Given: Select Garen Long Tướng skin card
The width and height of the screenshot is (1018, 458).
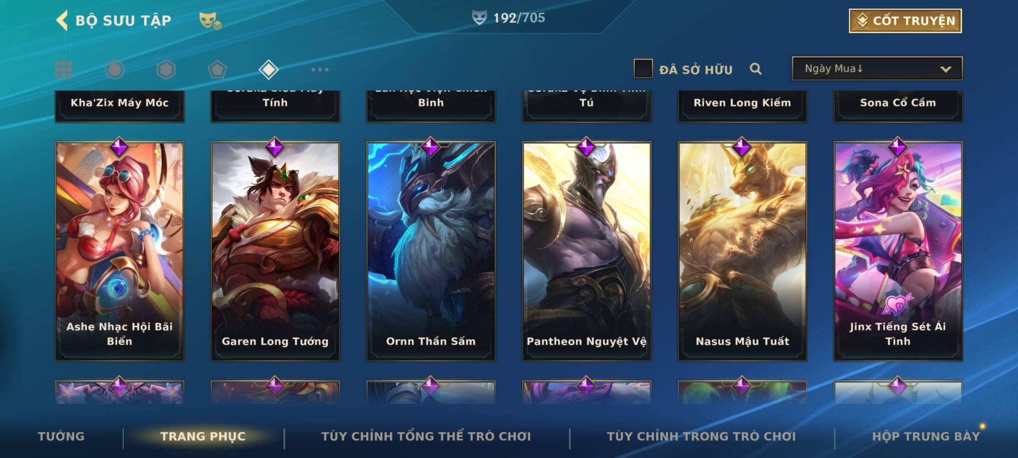Looking at the screenshot, I should point(275,251).
